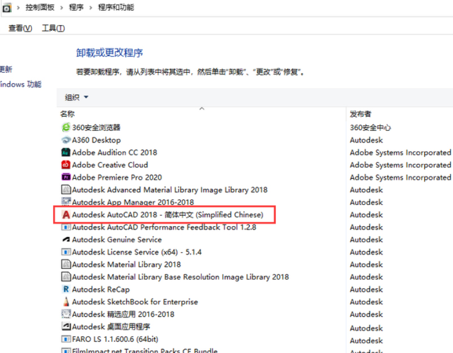The image size is (453, 353).
Task: Select the Autodesk SketchBook for Enterprise icon
Action: pyautogui.click(x=66, y=302)
